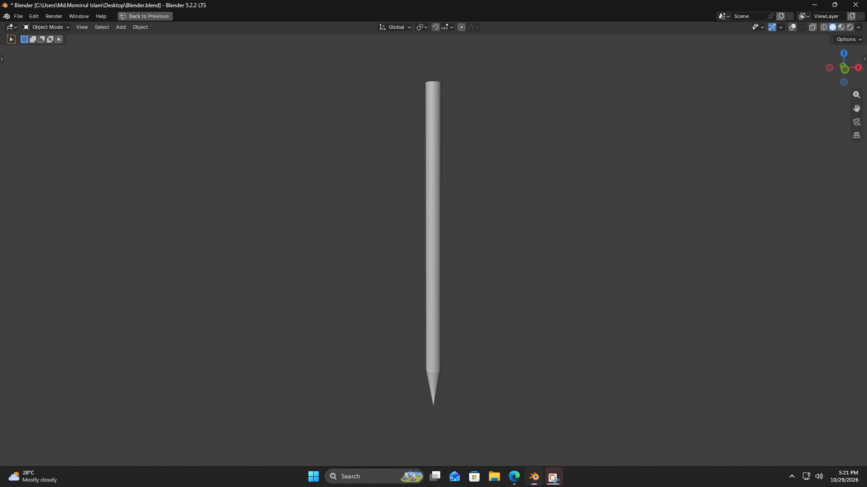Switch to solid viewport shading

click(833, 28)
